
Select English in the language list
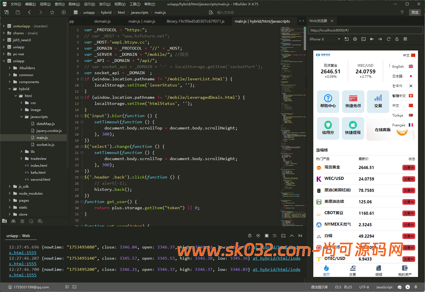[398, 66]
